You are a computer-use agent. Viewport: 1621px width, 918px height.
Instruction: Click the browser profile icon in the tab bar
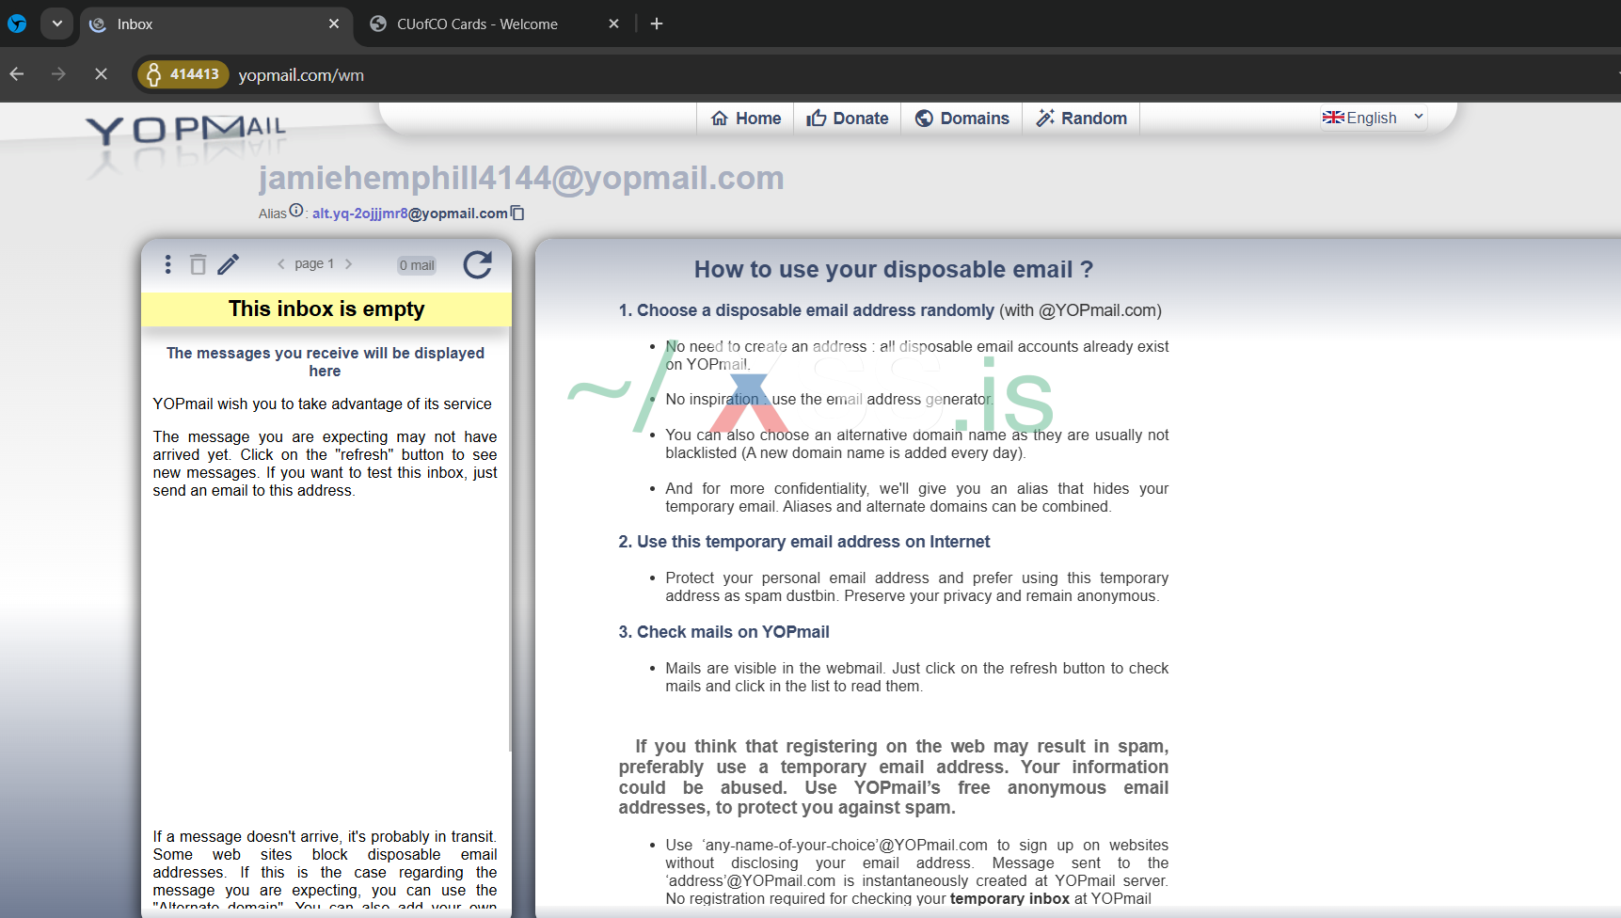coord(17,24)
